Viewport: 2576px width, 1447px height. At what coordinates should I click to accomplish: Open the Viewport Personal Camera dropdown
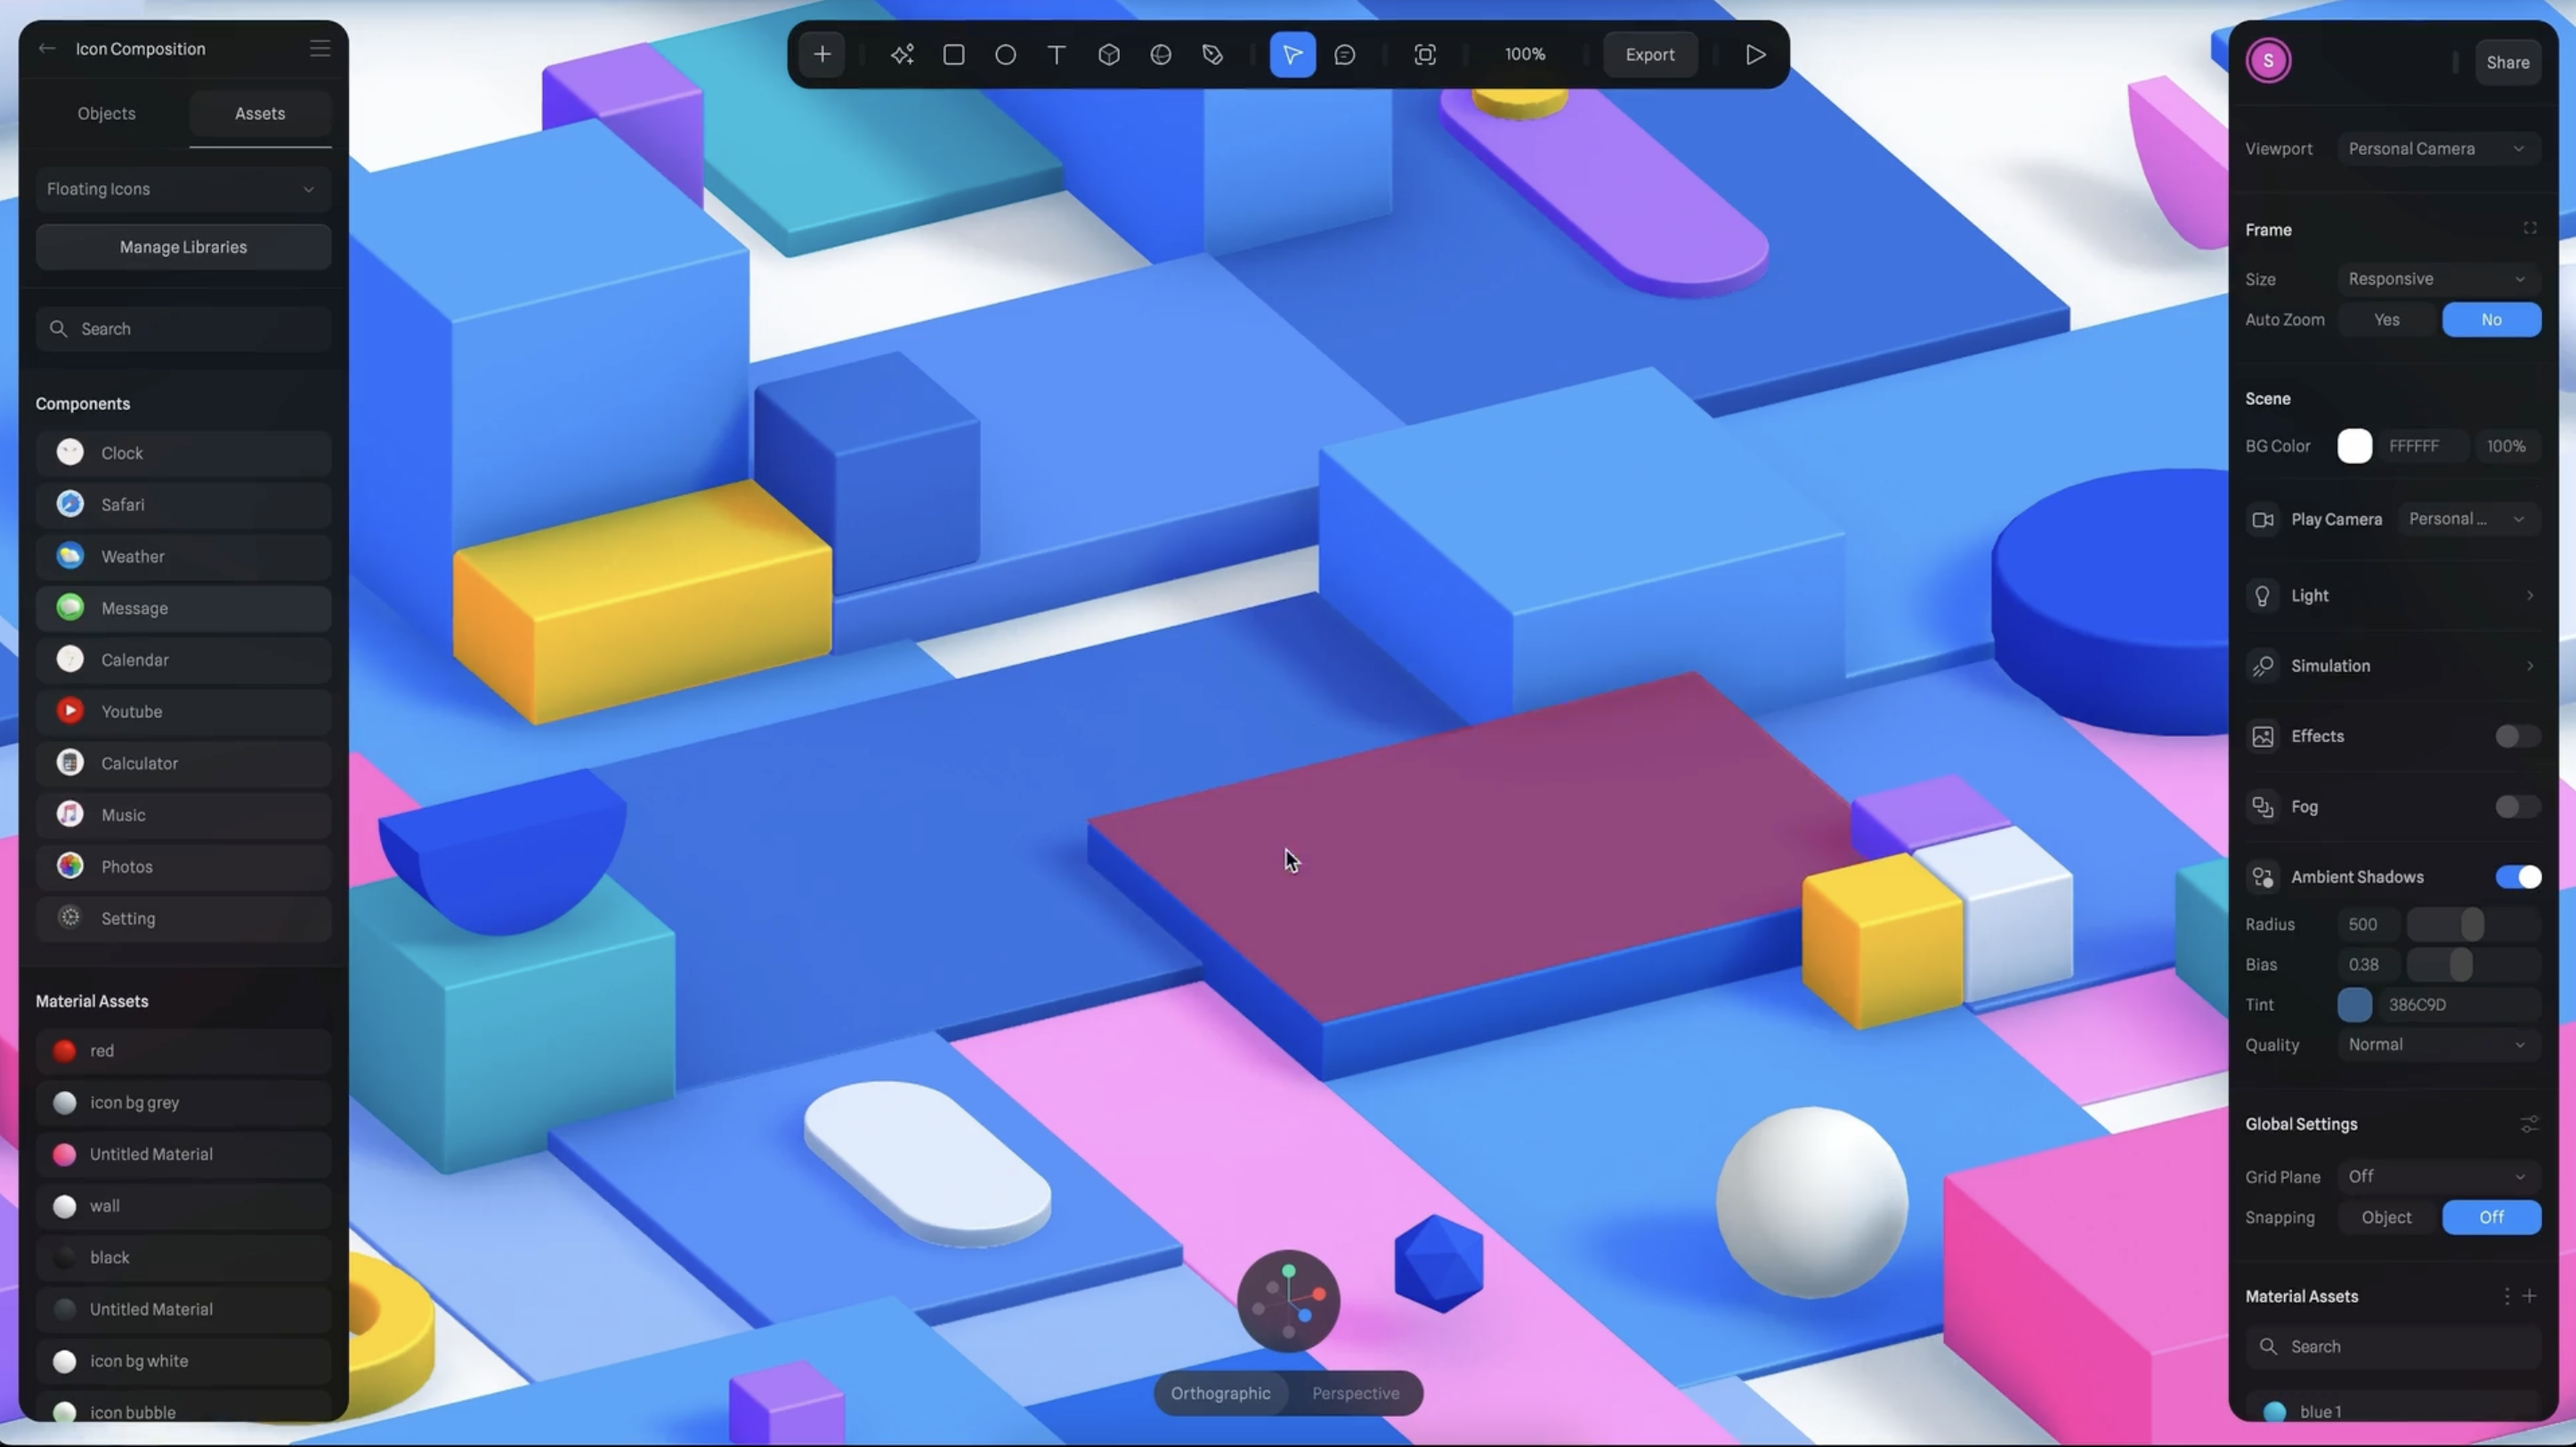tap(2436, 149)
